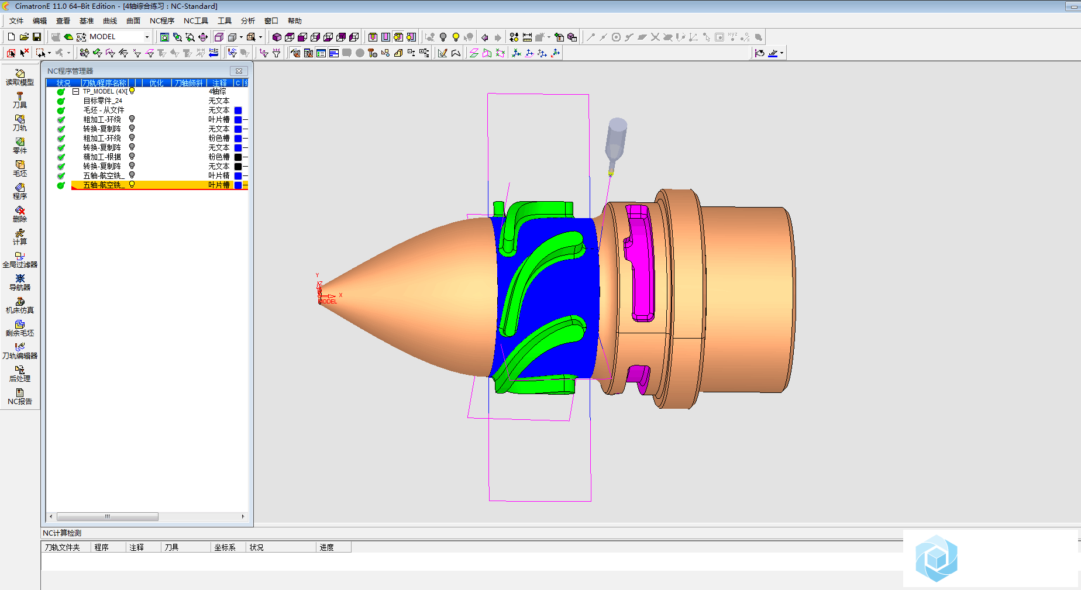
Task: Go to the next view with right arrow
Action: pyautogui.click(x=498, y=37)
